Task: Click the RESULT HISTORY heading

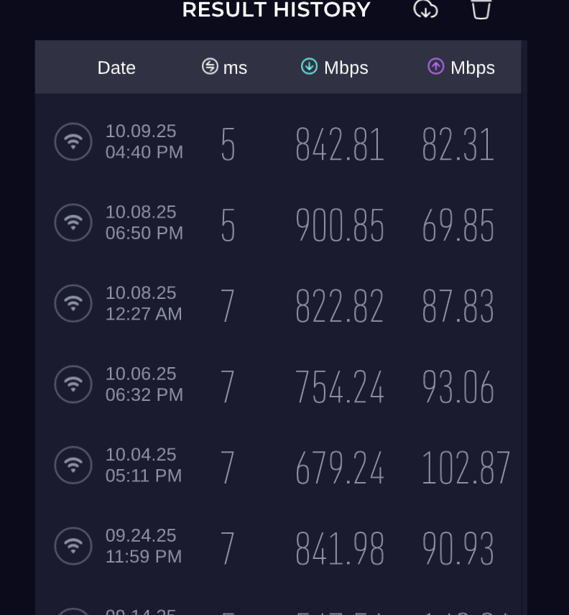Action: (277, 9)
